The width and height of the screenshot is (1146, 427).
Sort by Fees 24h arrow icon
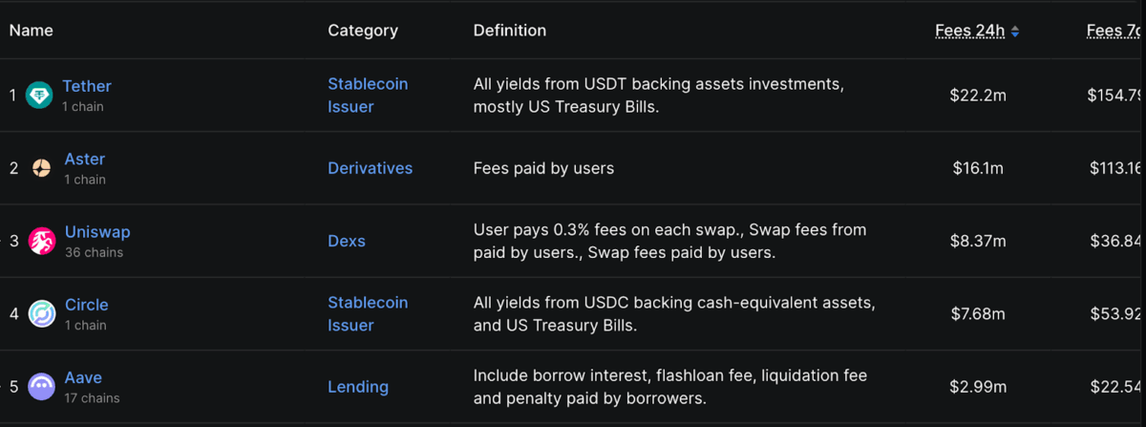point(1015,32)
